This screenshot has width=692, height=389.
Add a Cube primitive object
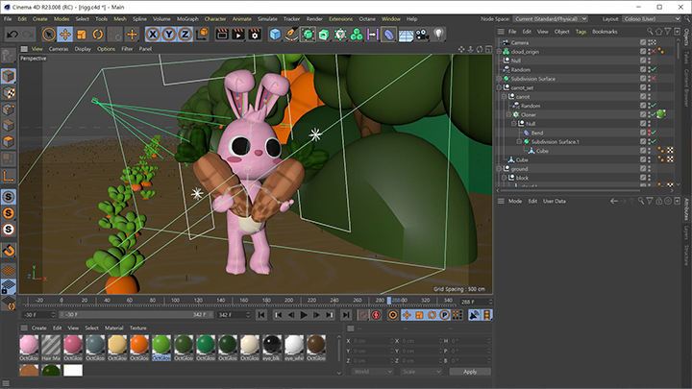[275, 35]
